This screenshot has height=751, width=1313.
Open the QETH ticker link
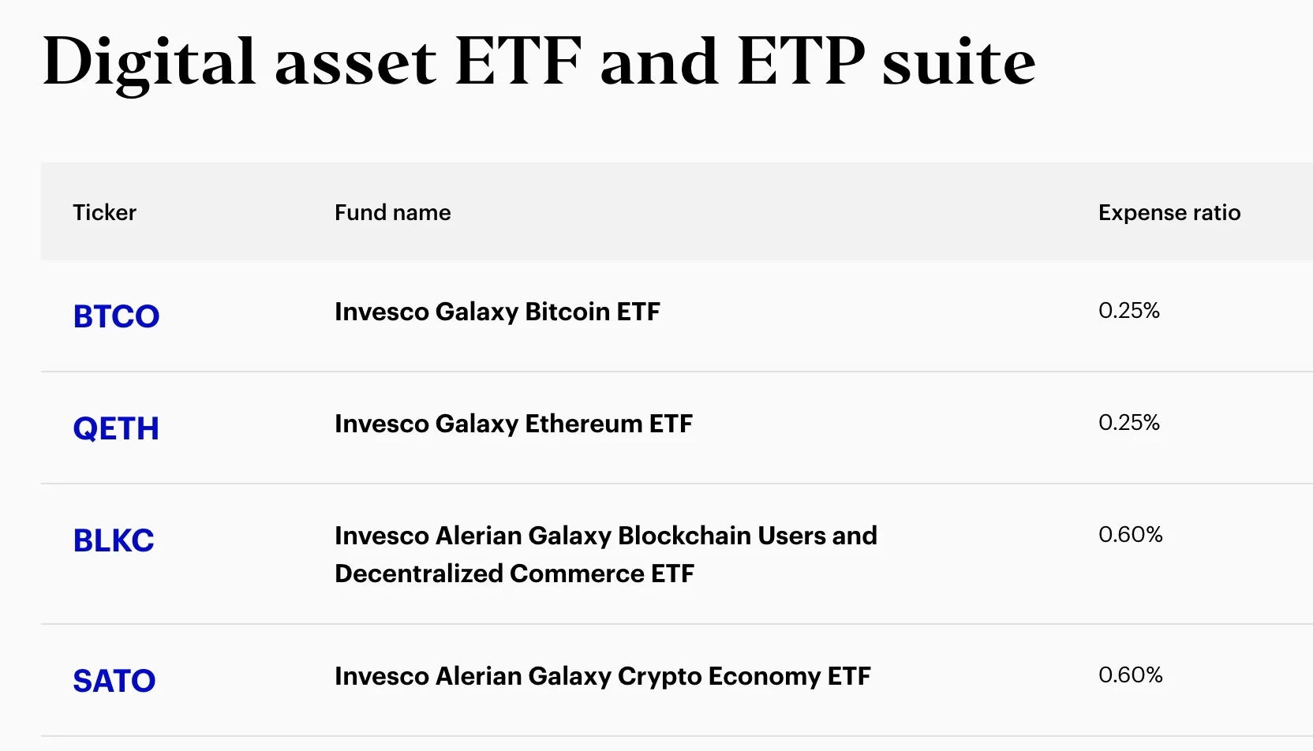coord(116,428)
